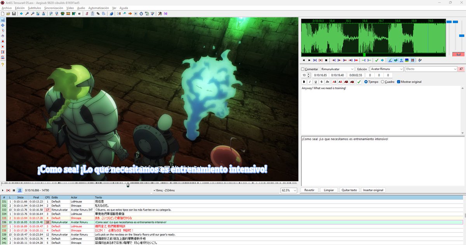Commit changes with the green checkmark
The image size is (466, 245).
click(358, 82)
